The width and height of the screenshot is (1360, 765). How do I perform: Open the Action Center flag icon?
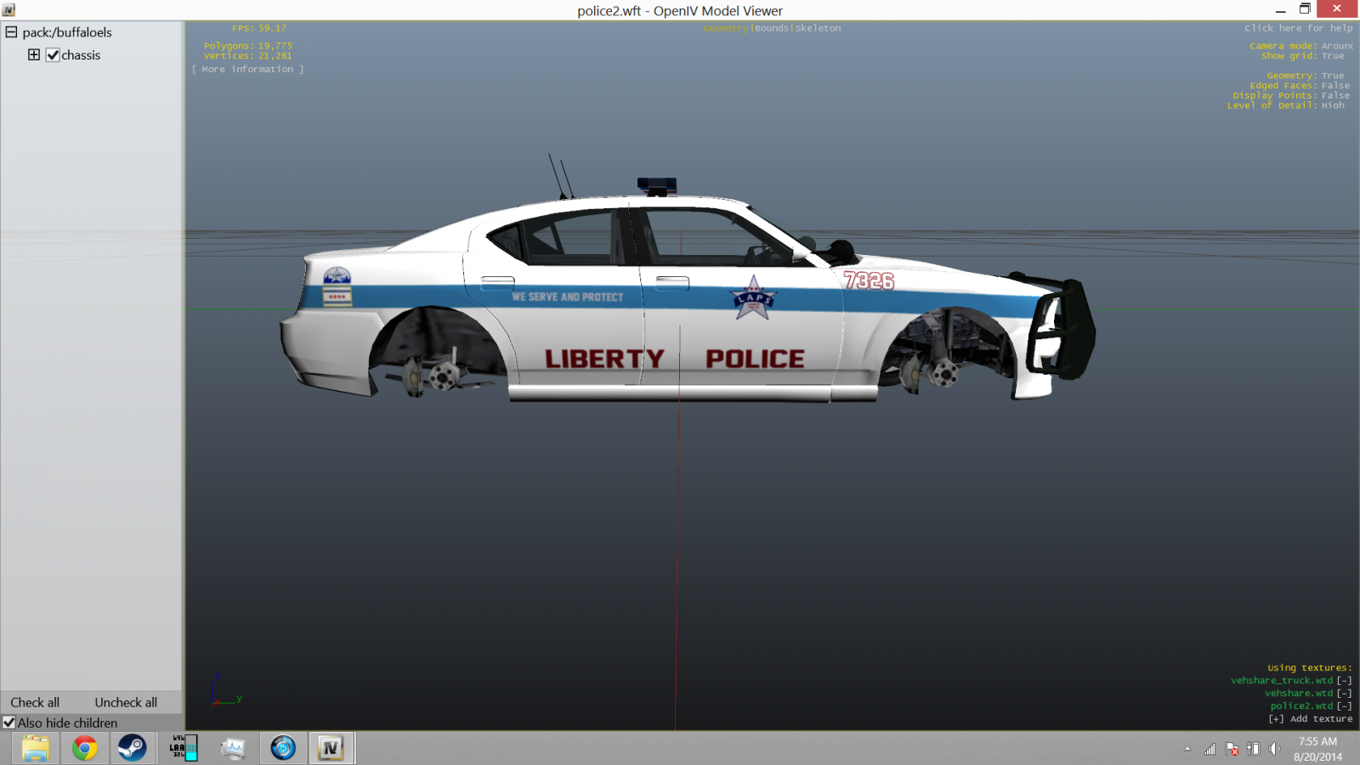(x=1232, y=749)
